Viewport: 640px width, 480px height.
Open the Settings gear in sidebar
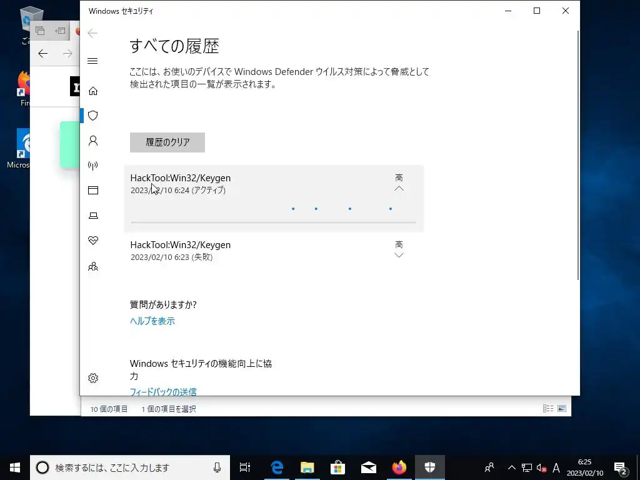[93, 378]
